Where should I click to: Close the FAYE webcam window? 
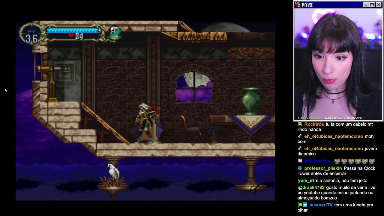[378, 5]
